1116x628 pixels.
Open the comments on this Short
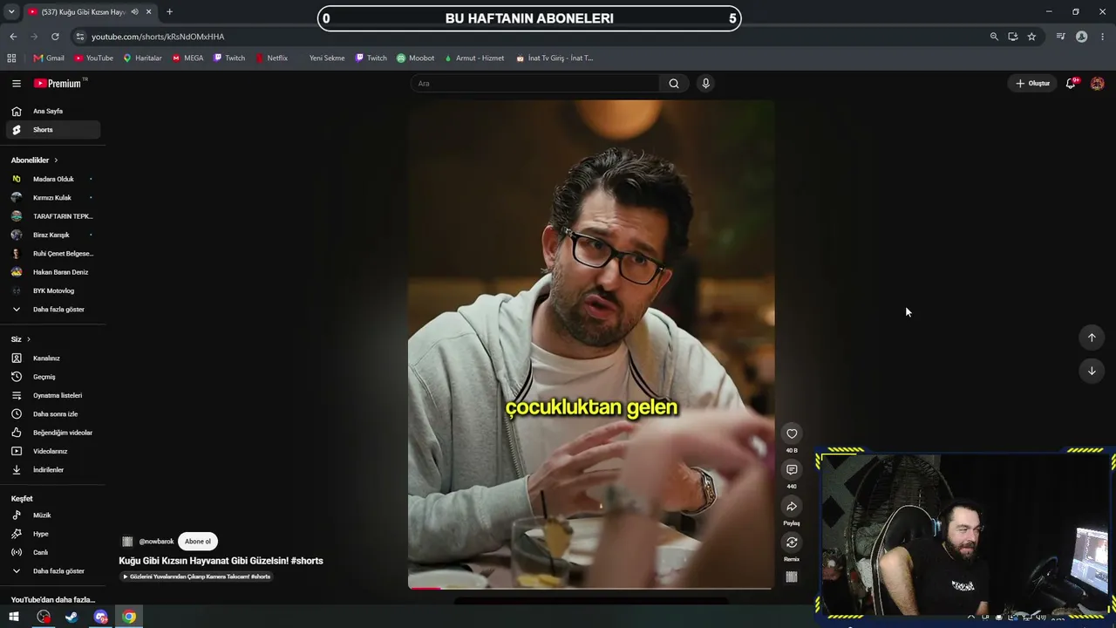[792, 470]
